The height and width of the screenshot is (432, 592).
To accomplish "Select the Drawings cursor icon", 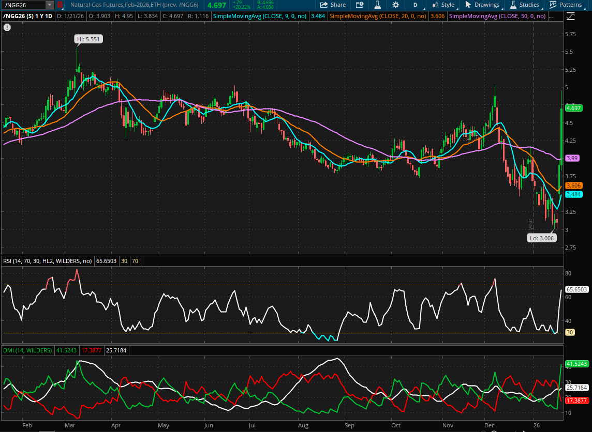I will (x=468, y=5).
